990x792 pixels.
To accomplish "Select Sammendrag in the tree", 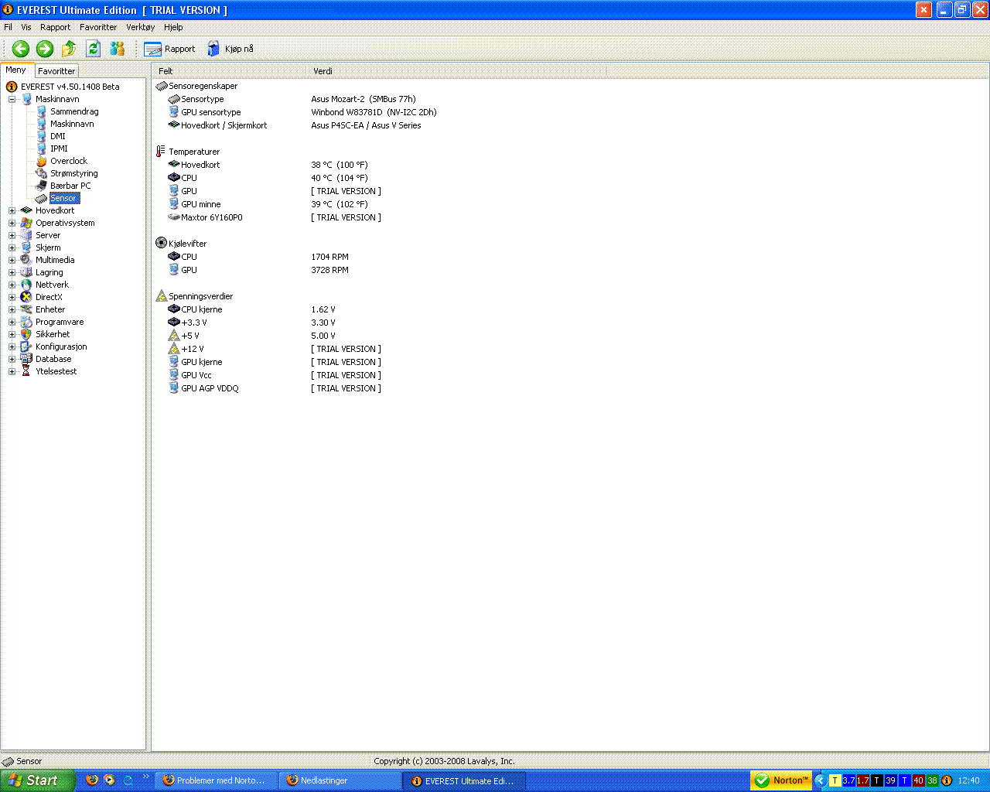I will tap(74, 111).
